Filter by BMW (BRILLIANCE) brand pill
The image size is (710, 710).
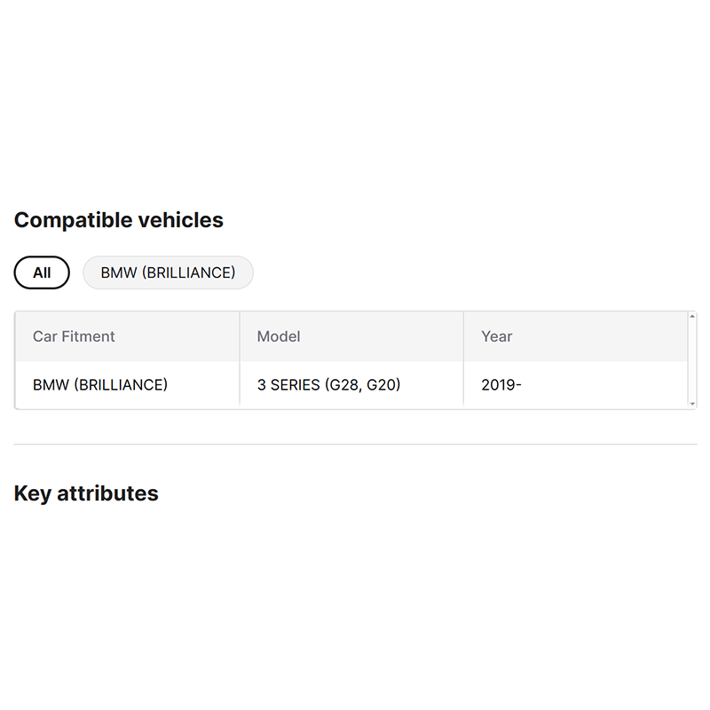click(168, 273)
